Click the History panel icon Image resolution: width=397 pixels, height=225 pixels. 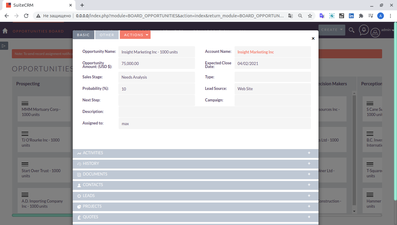[x=79, y=164]
